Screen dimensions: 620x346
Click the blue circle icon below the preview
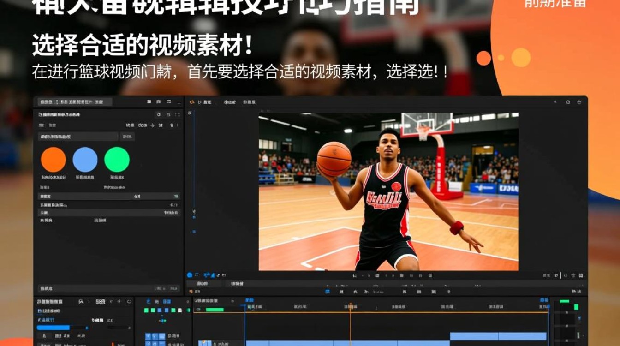point(189,275)
